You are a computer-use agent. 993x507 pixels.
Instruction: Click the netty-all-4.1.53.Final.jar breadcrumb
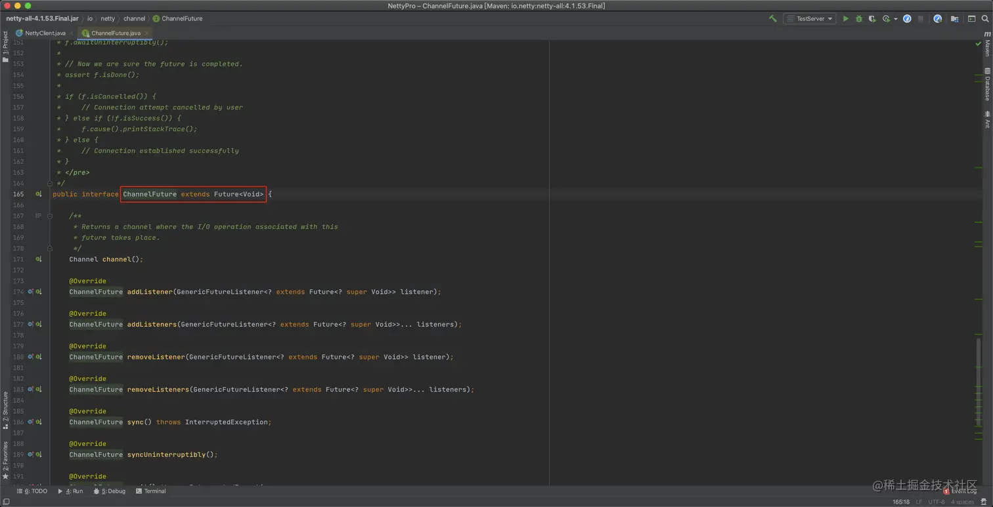coord(43,19)
